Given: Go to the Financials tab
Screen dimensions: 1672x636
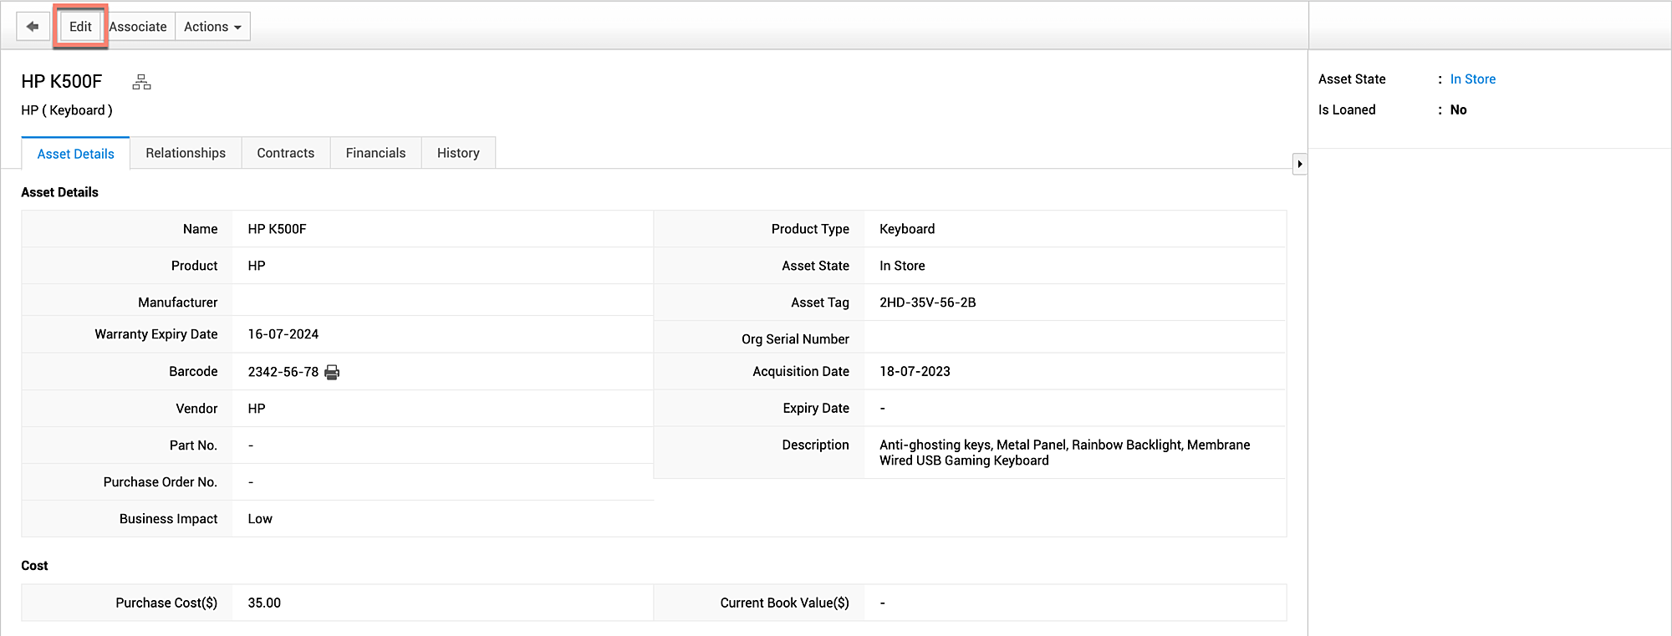Looking at the screenshot, I should click(375, 153).
